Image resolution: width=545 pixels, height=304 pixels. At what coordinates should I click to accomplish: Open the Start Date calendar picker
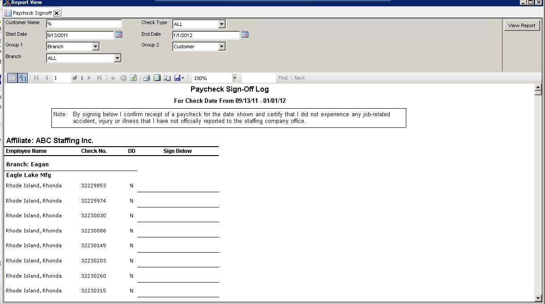tap(119, 34)
